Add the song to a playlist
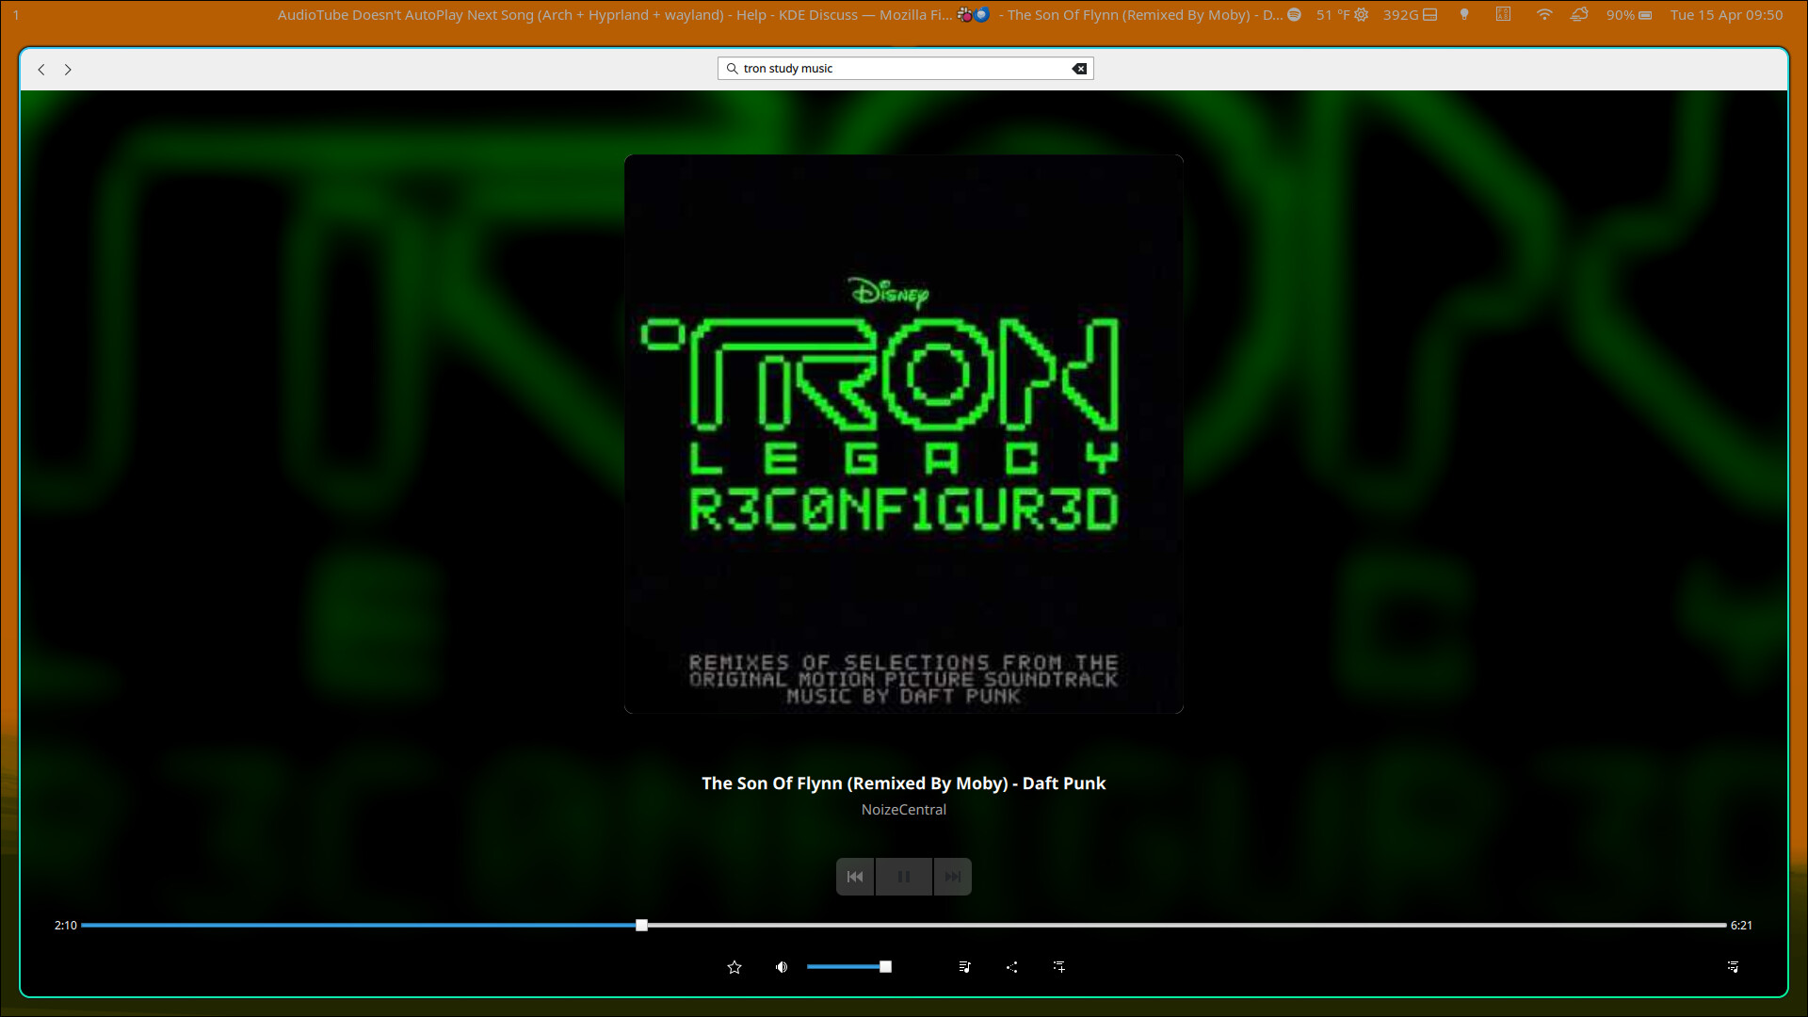The width and height of the screenshot is (1808, 1017). pyautogui.click(x=1059, y=967)
